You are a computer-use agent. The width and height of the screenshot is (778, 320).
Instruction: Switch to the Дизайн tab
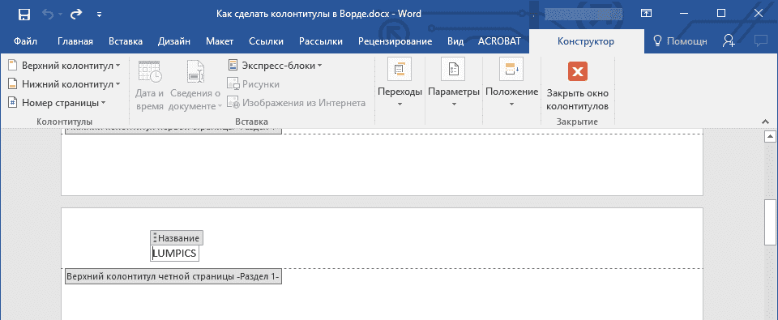pyautogui.click(x=174, y=41)
